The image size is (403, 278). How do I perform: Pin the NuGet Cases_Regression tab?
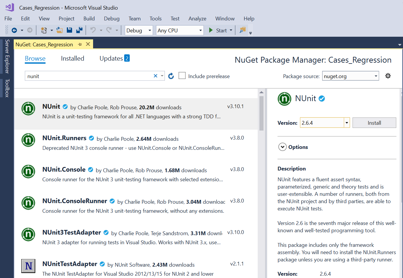[80, 44]
